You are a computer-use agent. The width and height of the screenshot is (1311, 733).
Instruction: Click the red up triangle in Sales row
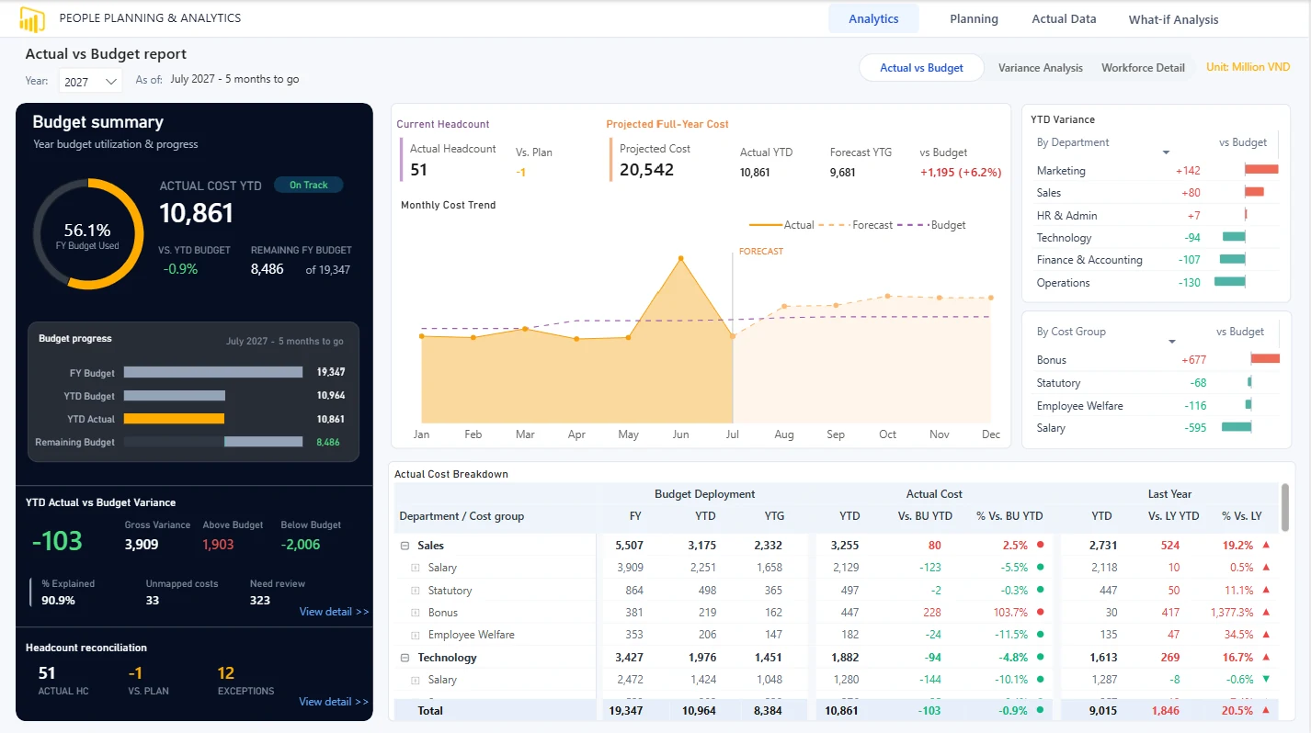[1266, 545]
